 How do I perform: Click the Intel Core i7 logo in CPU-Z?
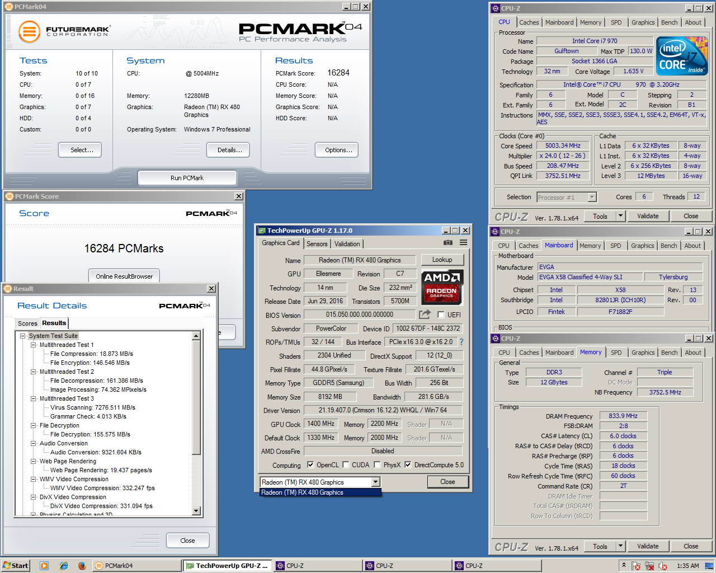(682, 56)
